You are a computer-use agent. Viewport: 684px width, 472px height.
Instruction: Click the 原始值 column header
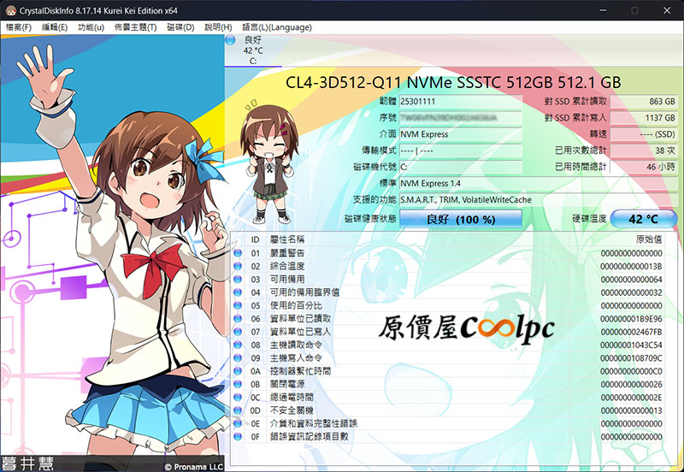(649, 239)
